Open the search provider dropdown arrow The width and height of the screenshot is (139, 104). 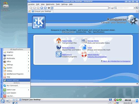135,8
